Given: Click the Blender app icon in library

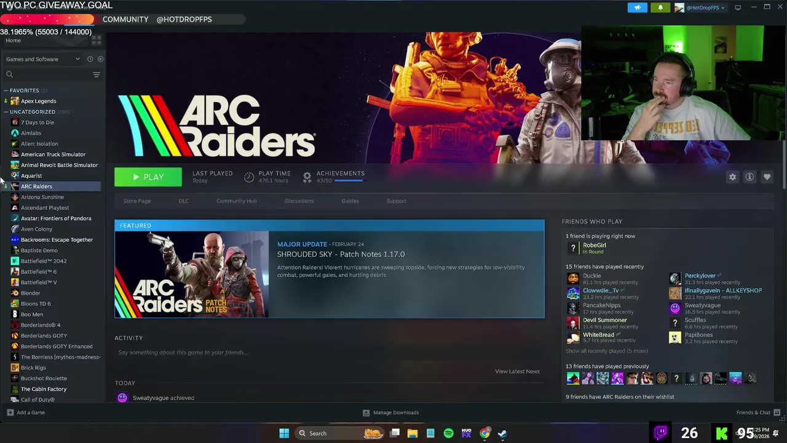Looking at the screenshot, I should (15, 293).
